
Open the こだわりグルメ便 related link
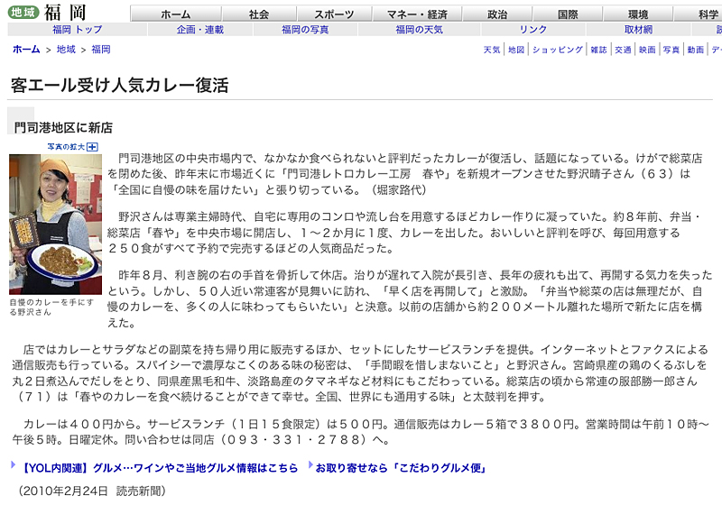point(401,467)
